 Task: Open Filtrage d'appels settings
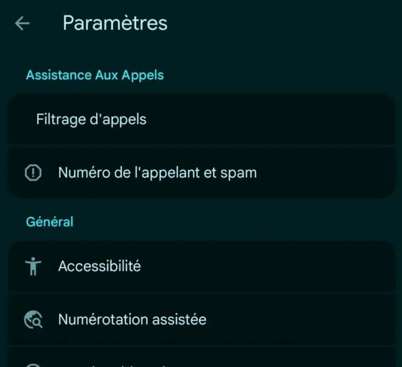(201, 119)
